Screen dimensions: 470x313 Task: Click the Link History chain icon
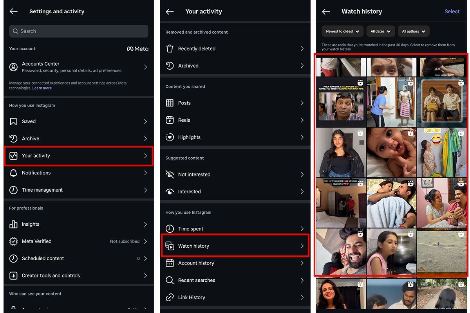coord(170,297)
